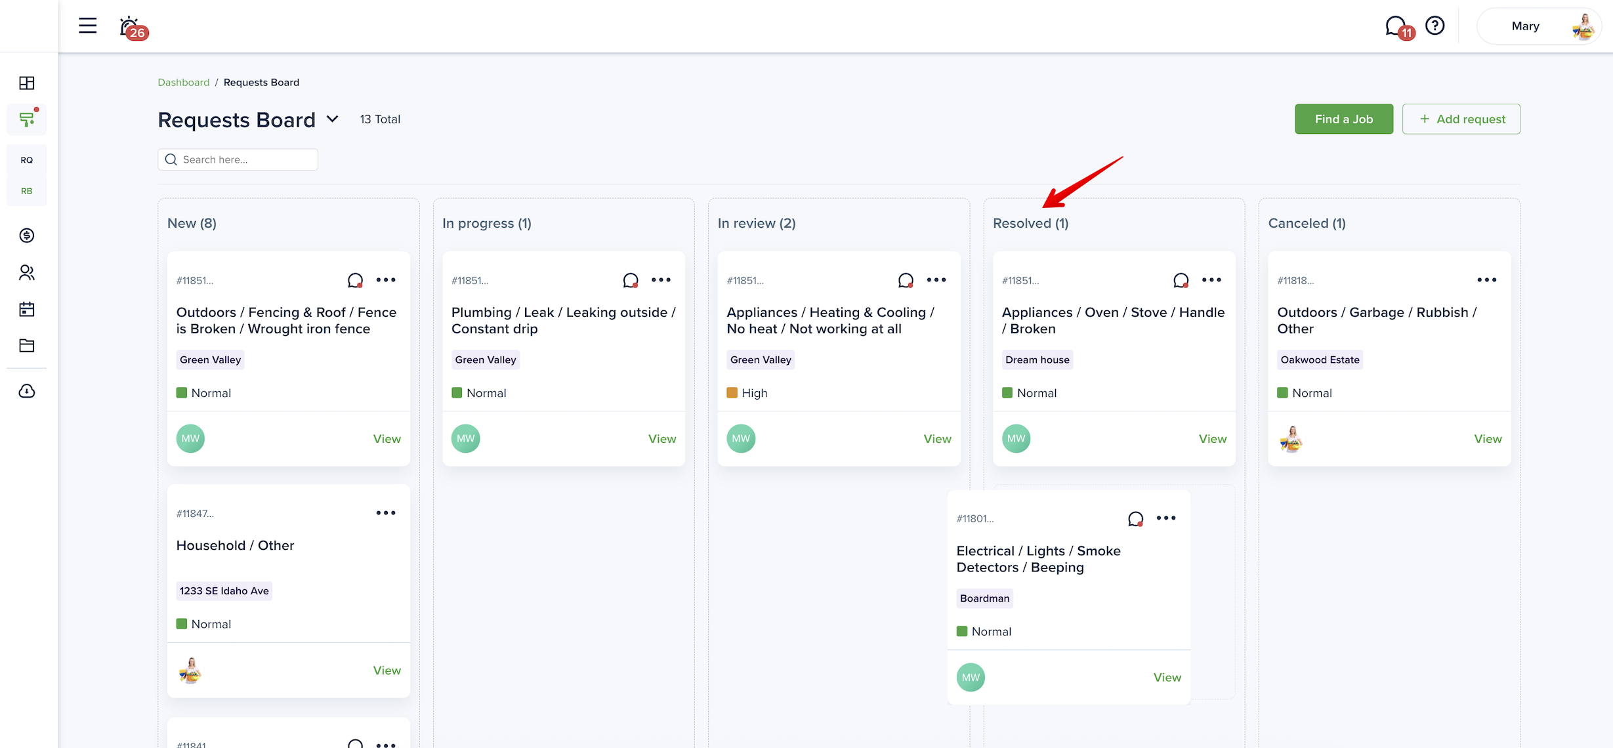Image resolution: width=1613 pixels, height=748 pixels.
Task: Open three-dot menu on Household Other card
Action: point(386,513)
